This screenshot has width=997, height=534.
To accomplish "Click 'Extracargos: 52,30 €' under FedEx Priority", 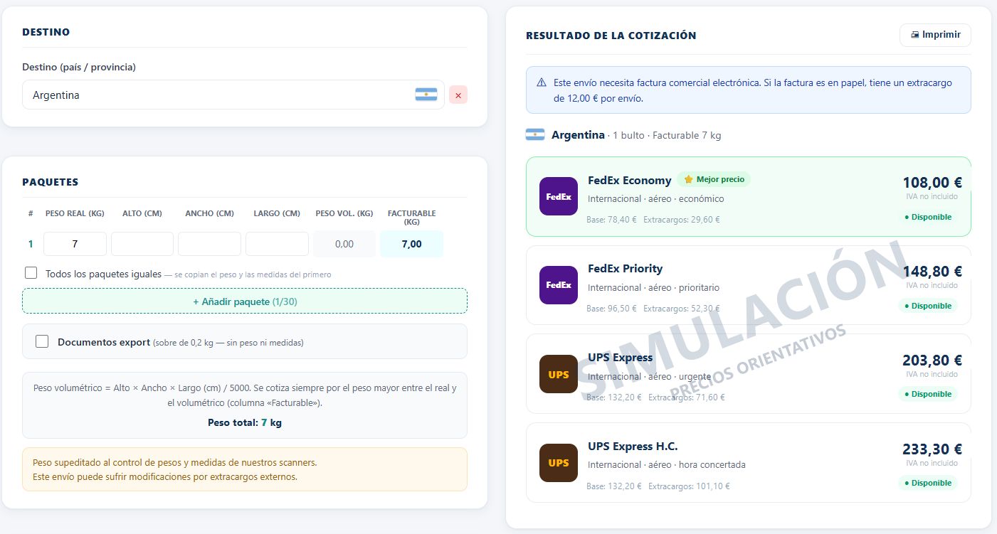I will pyautogui.click(x=682, y=309).
